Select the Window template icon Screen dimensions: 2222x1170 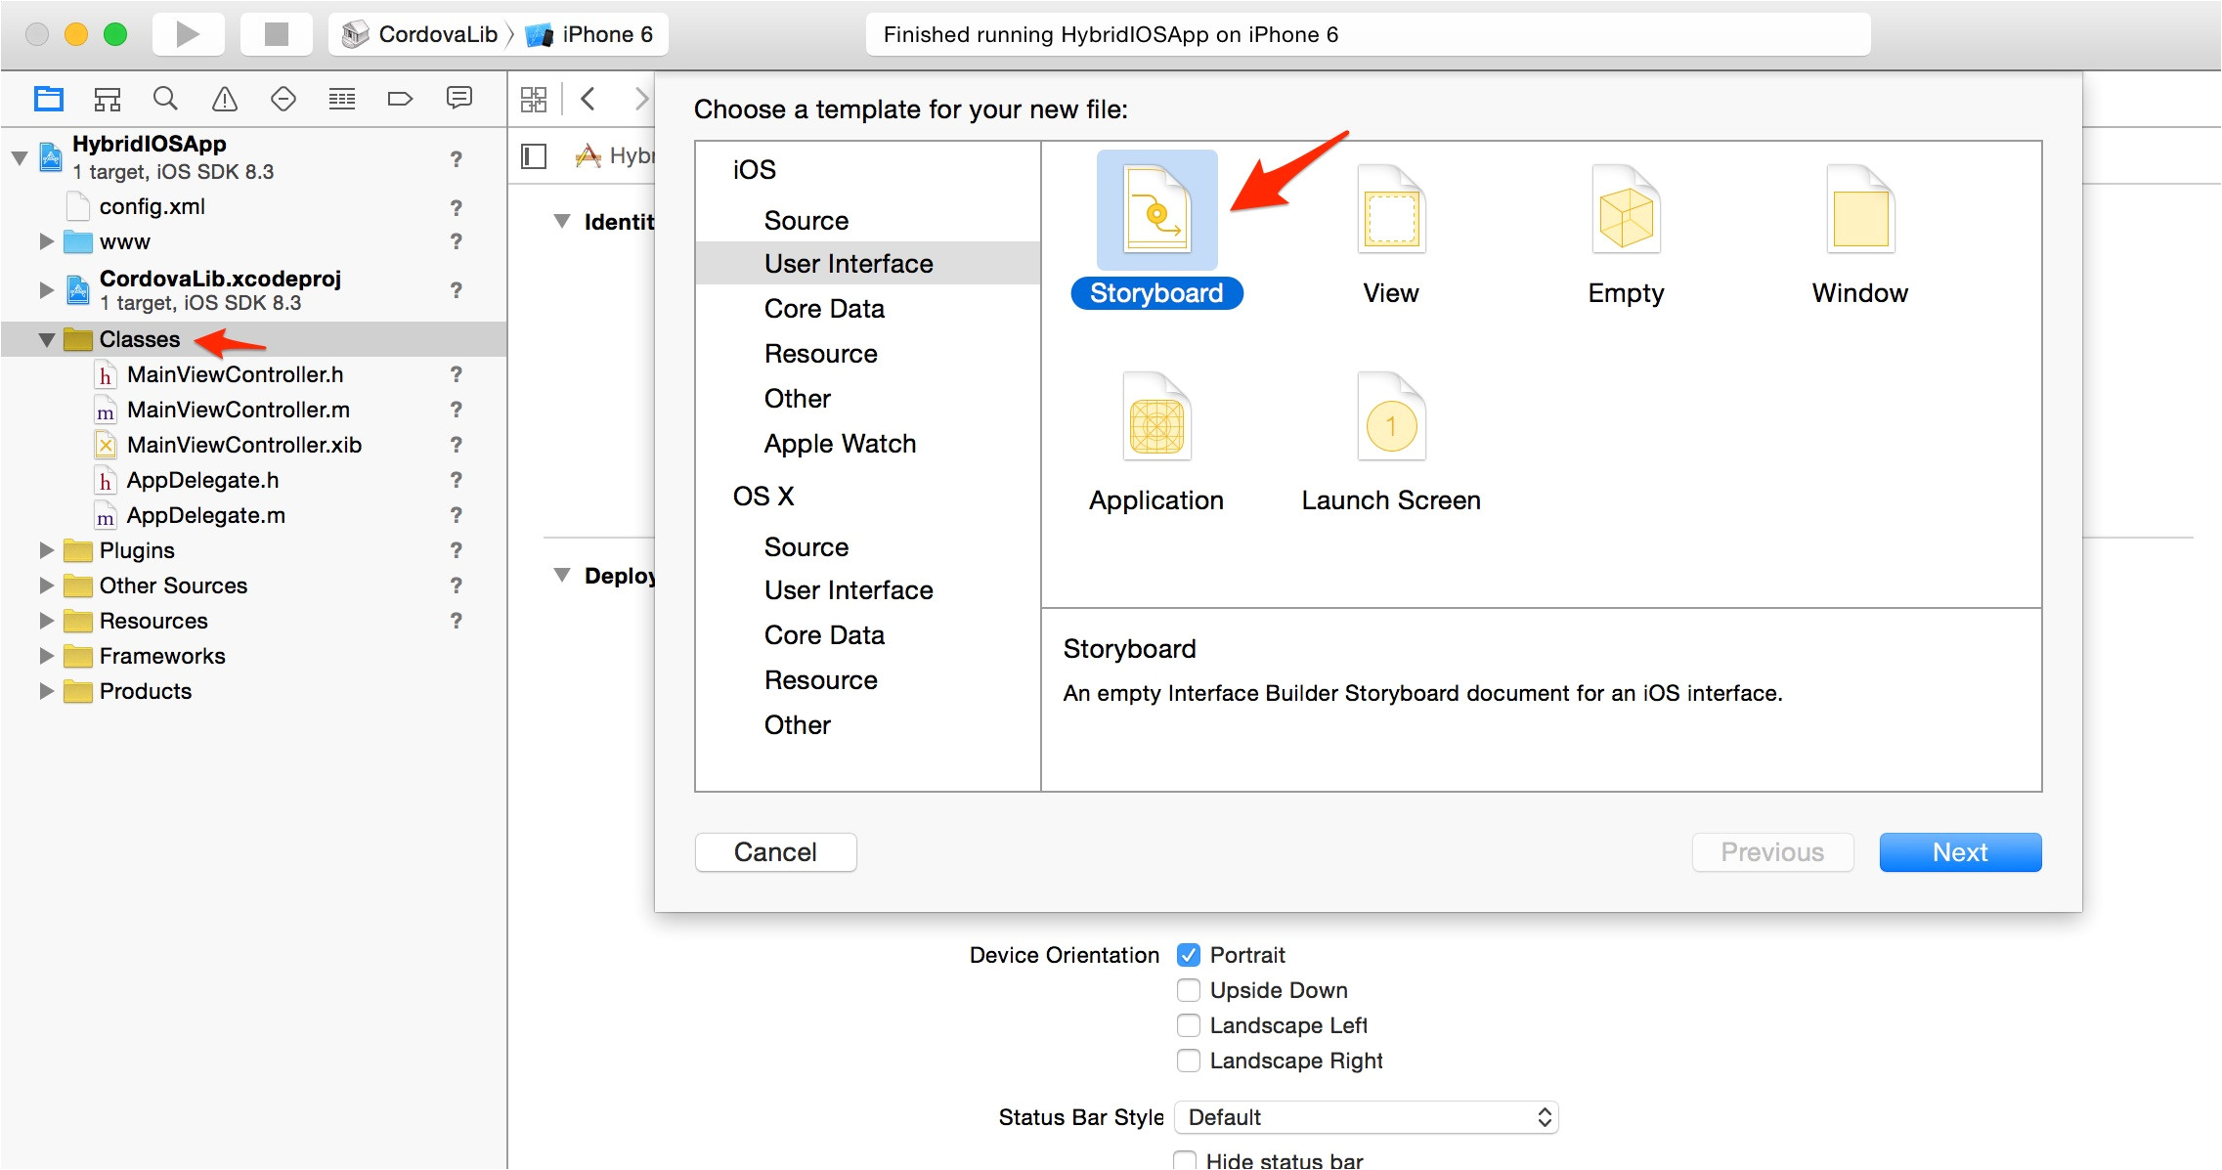click(1860, 210)
